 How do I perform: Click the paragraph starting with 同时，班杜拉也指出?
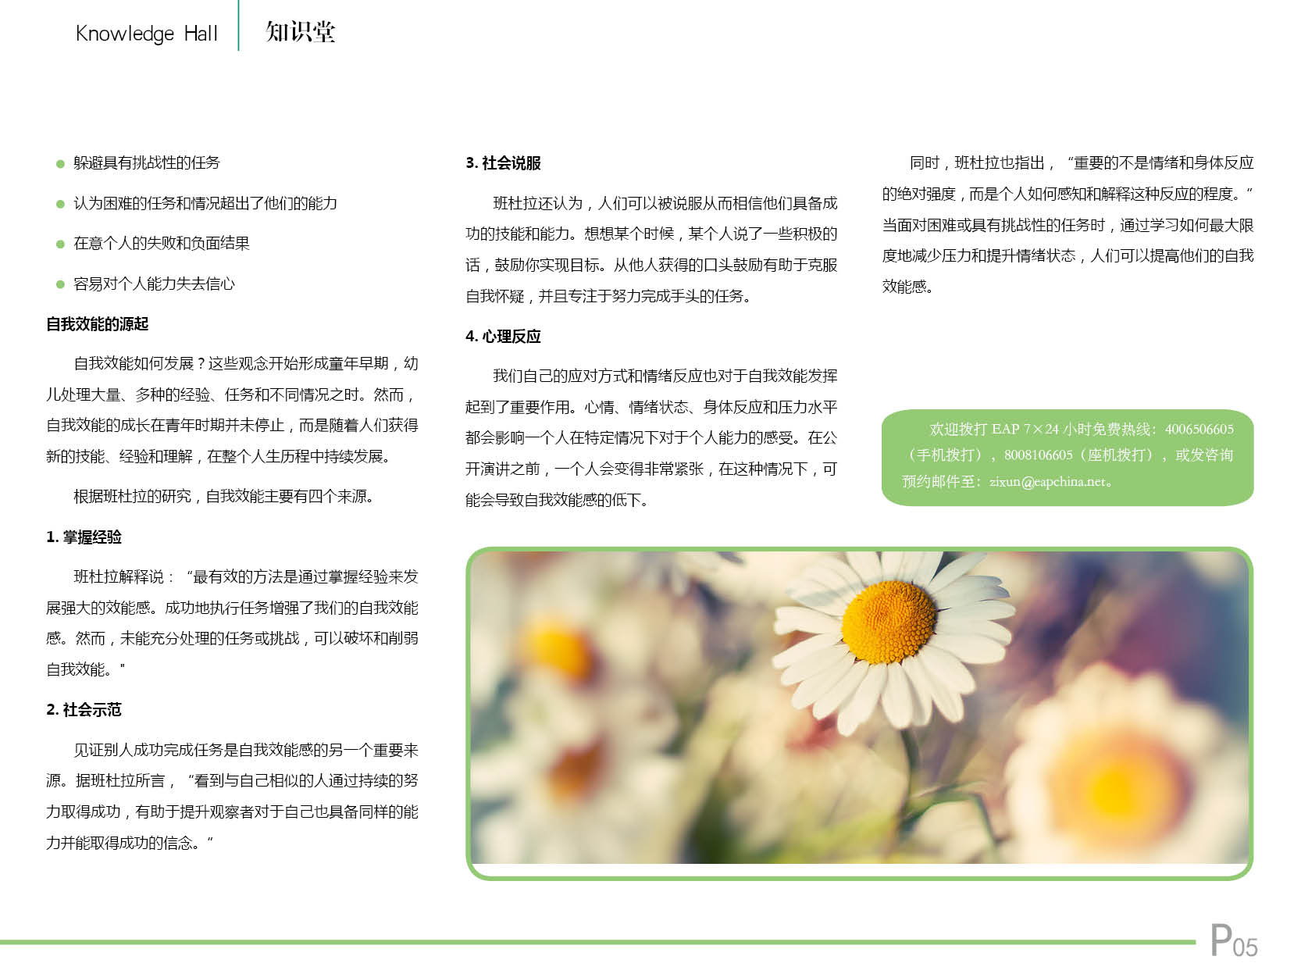(1067, 225)
